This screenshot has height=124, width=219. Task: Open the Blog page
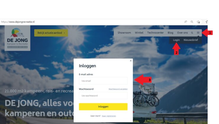(170, 33)
